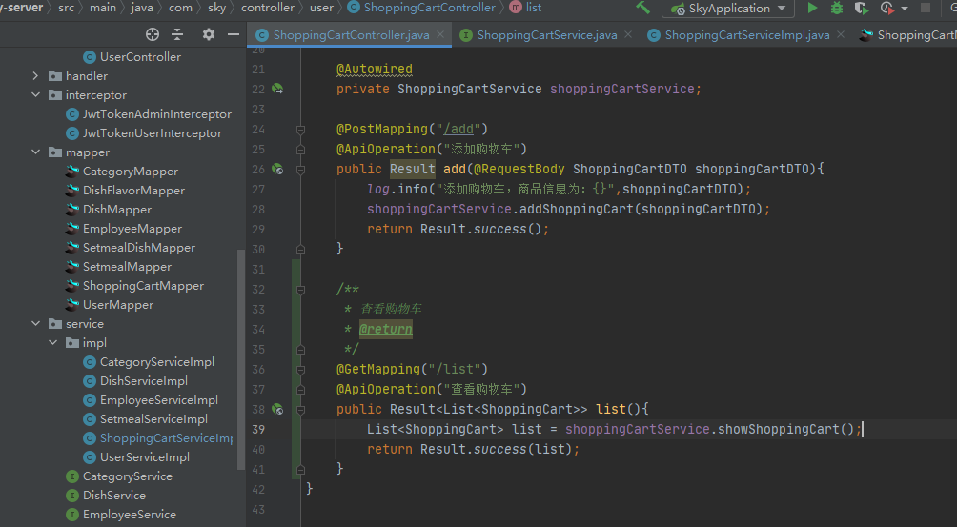Open the profiler run icon
This screenshot has width=957, height=527.
(x=886, y=8)
